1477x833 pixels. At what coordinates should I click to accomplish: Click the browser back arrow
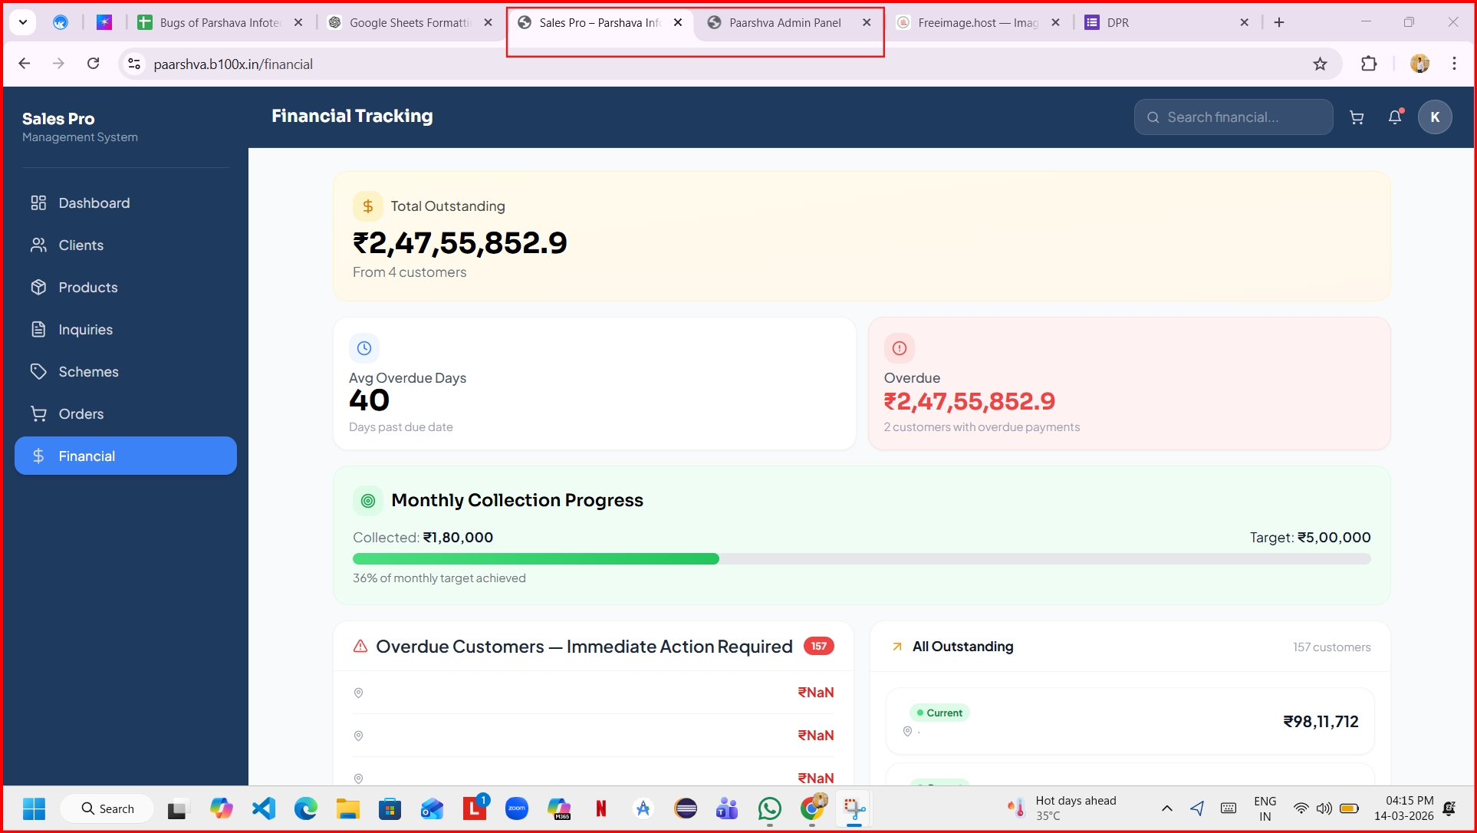[25, 64]
